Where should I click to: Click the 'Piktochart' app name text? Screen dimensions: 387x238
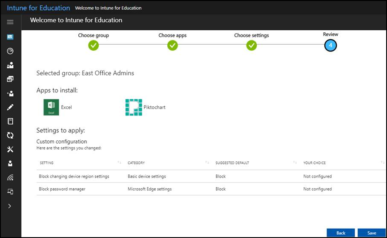click(155, 107)
